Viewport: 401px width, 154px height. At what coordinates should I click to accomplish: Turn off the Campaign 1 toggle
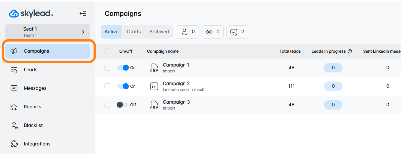coord(123,68)
